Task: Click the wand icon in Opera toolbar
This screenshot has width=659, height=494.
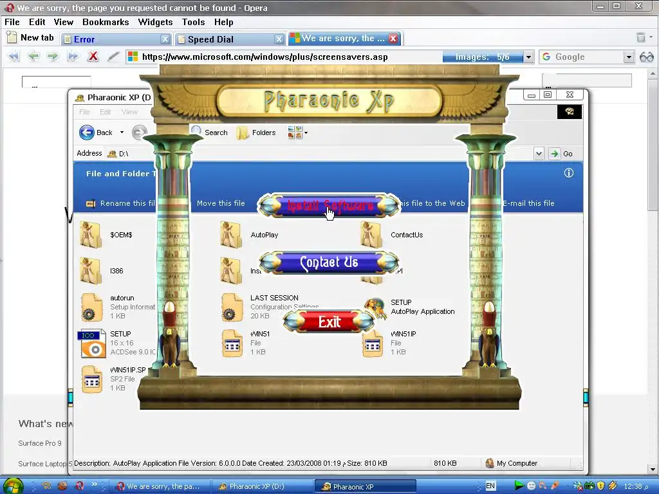Action: [x=113, y=57]
